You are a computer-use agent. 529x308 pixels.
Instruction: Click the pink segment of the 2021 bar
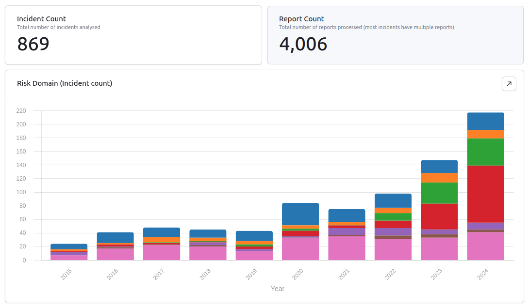click(x=347, y=248)
